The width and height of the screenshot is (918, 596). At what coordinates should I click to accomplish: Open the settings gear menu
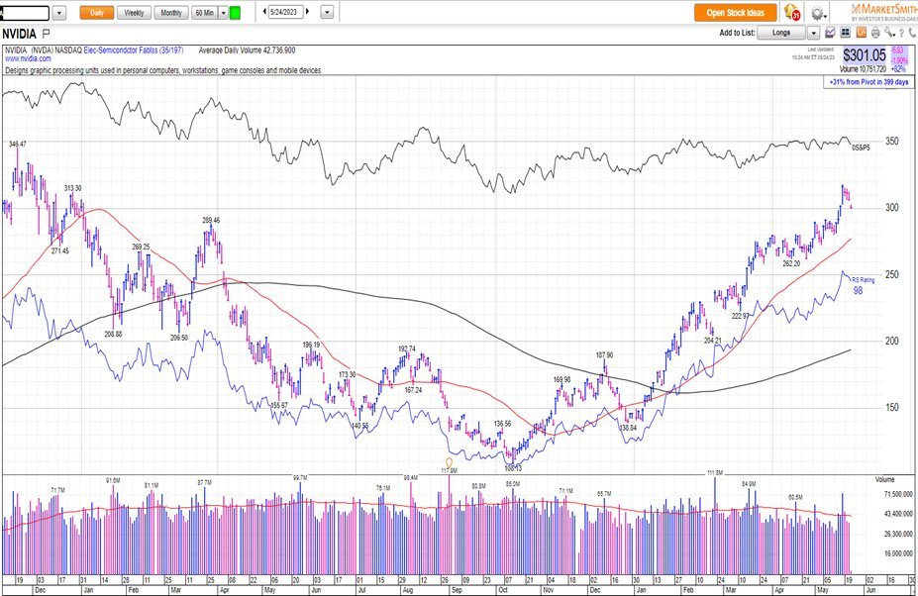[818, 13]
